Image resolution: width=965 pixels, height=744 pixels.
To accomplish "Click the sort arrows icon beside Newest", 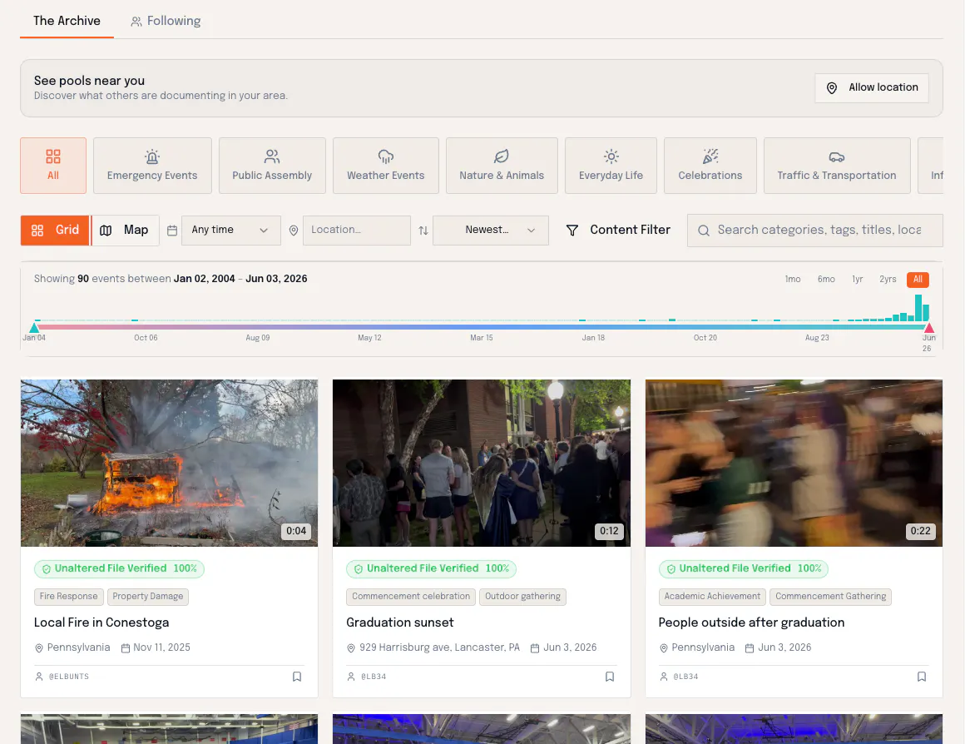I will [423, 231].
